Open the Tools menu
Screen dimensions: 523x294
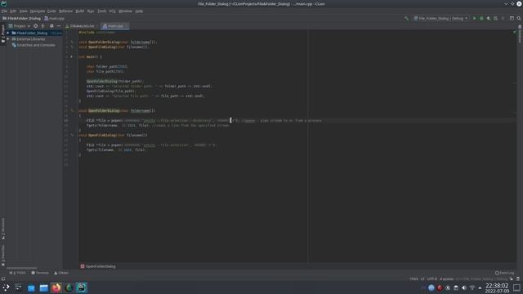(x=101, y=11)
